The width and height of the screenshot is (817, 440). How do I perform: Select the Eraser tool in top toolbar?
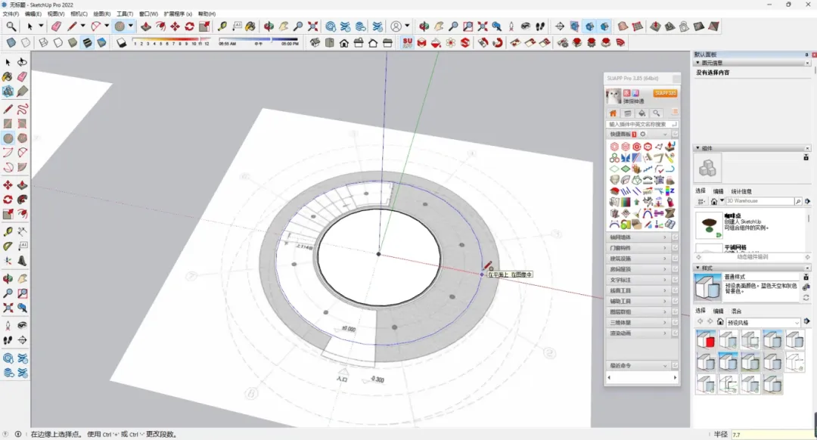56,26
